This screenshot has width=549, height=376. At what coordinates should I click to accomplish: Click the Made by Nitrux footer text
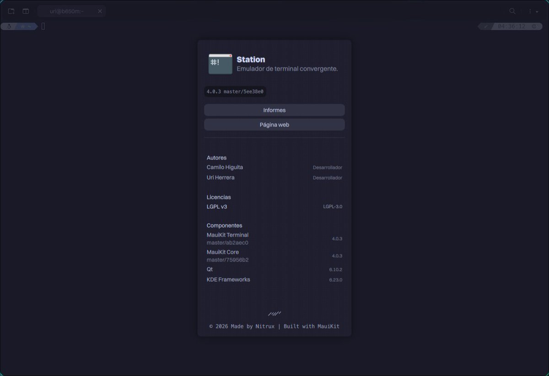253,326
